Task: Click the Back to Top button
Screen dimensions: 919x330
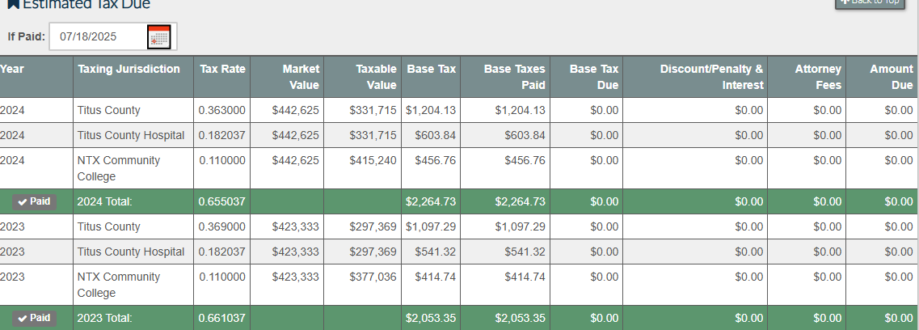Action: tap(869, 2)
